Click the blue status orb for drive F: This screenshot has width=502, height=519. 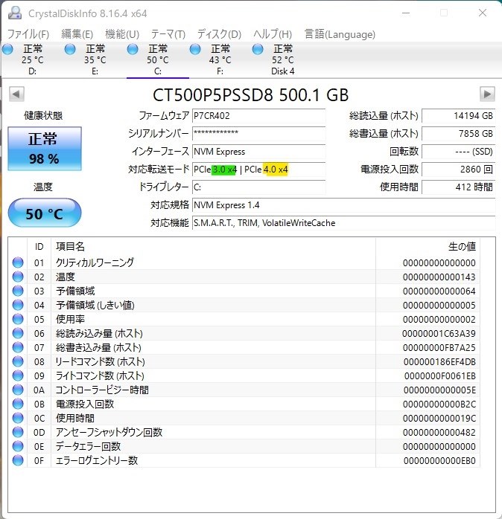pos(195,49)
